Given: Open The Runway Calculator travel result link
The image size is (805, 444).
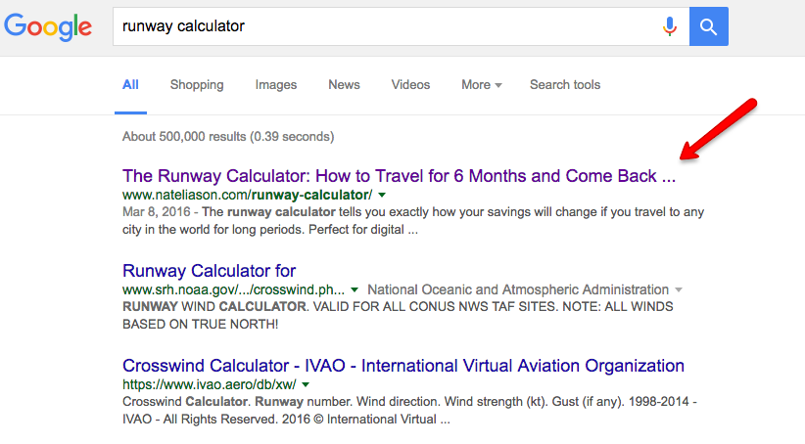Looking at the screenshot, I should [399, 177].
